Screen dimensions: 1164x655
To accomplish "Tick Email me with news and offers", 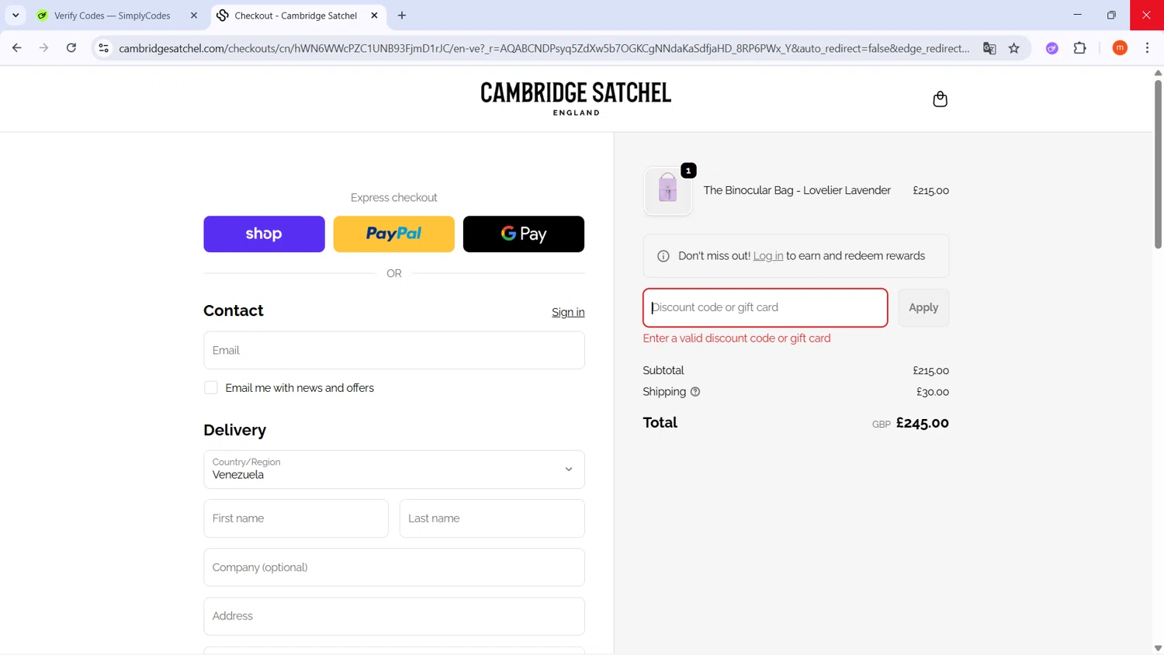I will 211,388.
